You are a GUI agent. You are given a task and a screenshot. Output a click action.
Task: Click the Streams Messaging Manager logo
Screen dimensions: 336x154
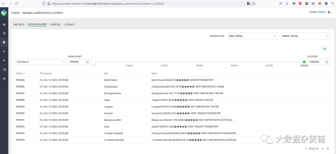coord(4,13)
